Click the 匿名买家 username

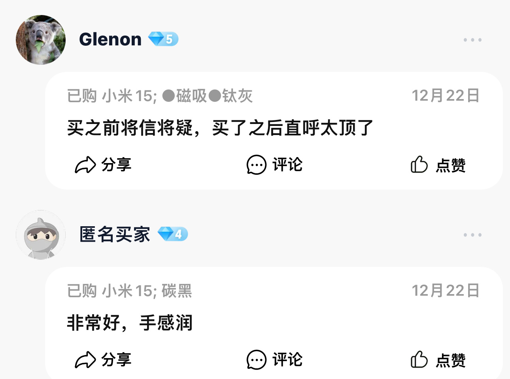(x=115, y=235)
